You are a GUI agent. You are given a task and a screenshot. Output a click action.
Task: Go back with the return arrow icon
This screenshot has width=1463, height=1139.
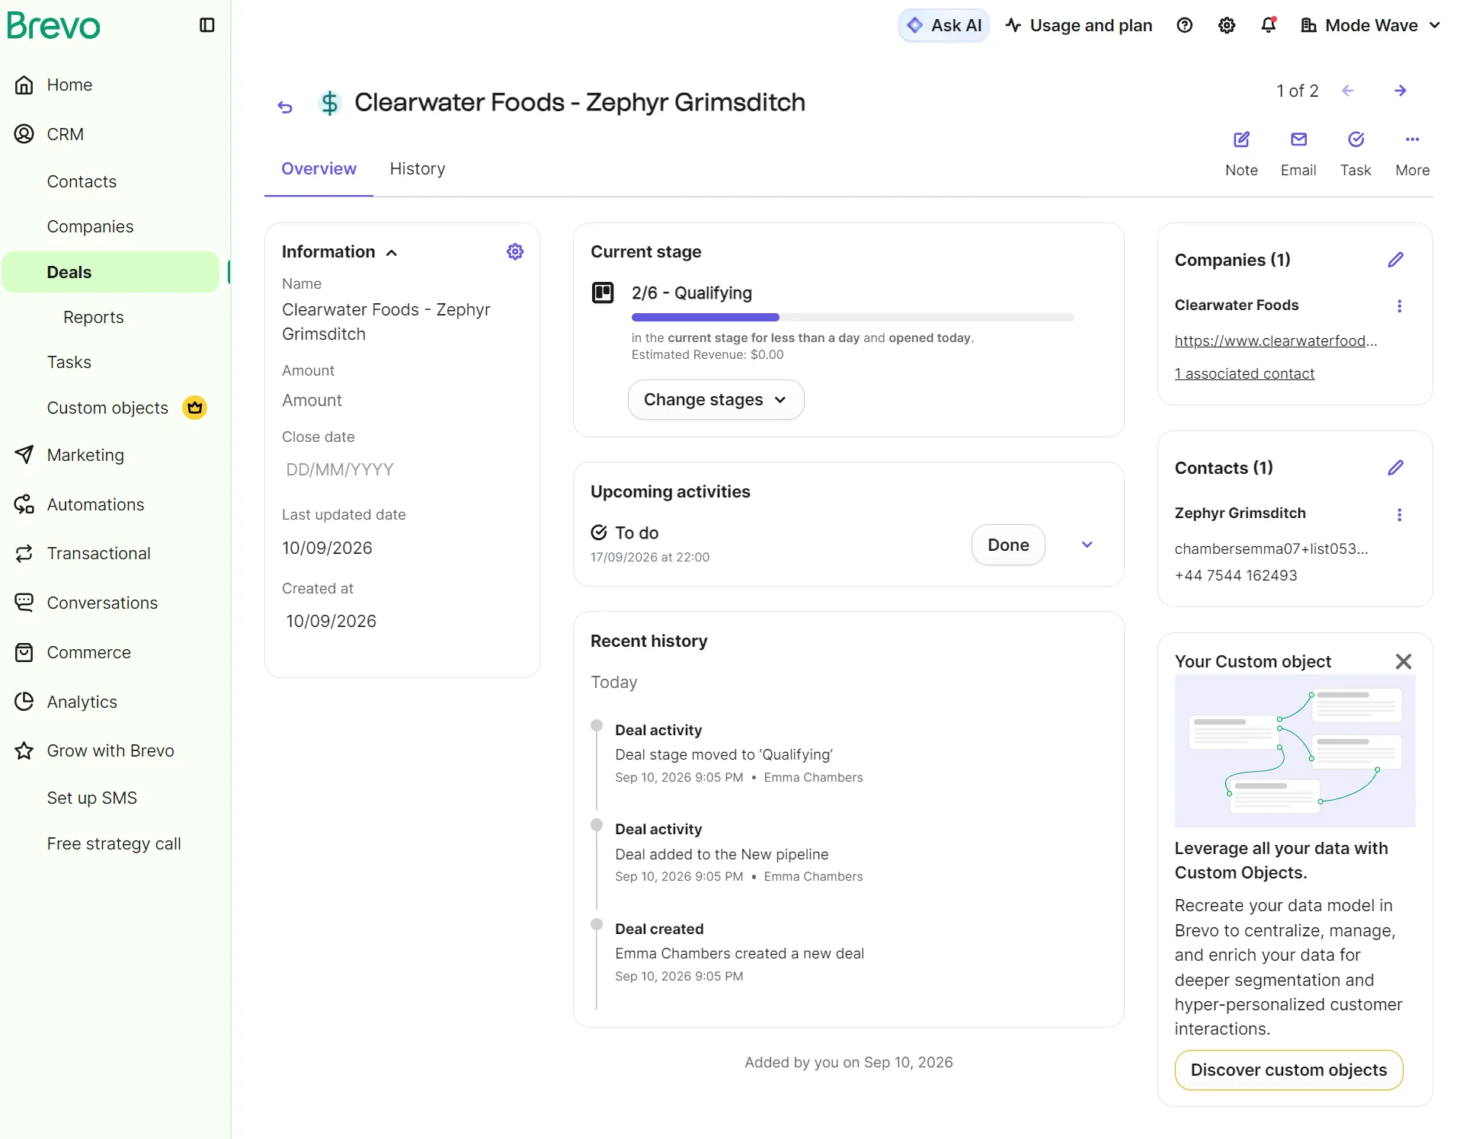tap(285, 107)
